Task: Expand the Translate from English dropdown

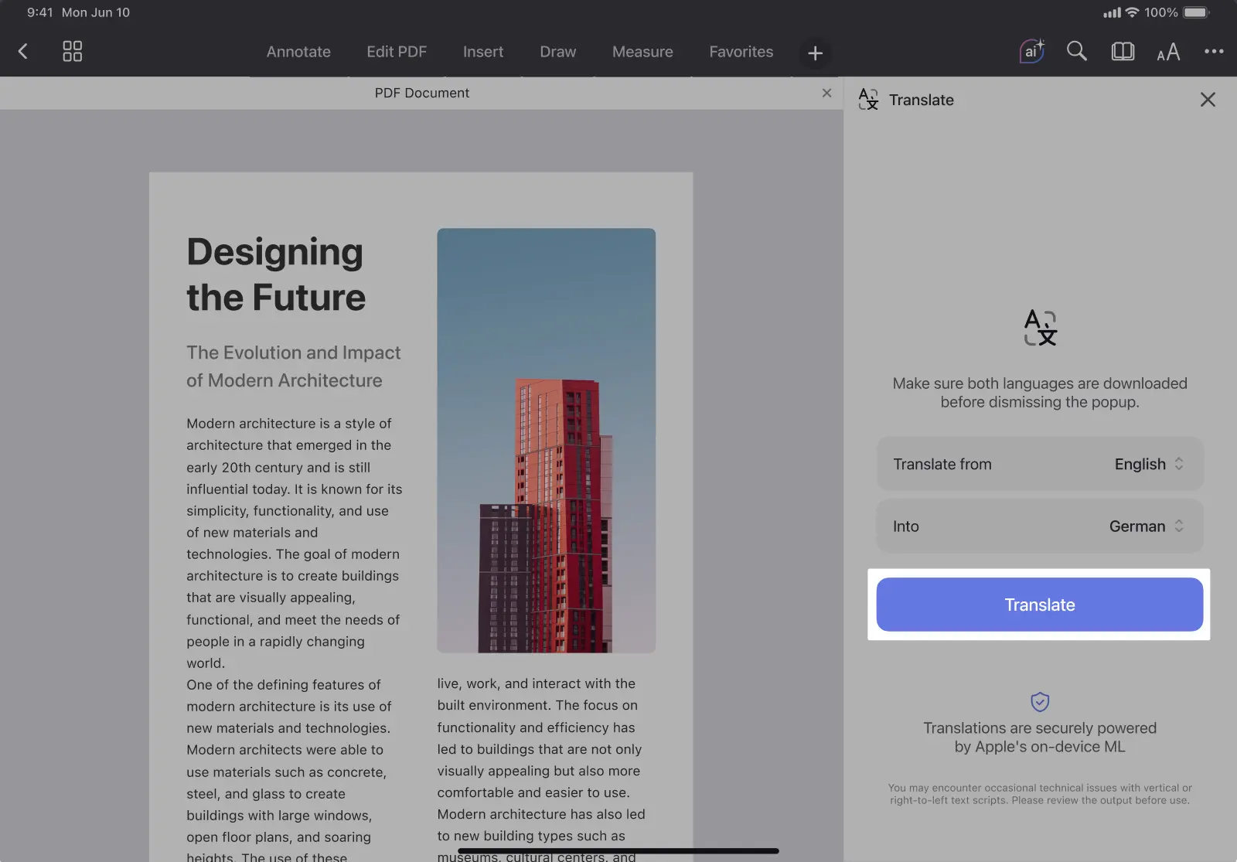Action: 1148,464
